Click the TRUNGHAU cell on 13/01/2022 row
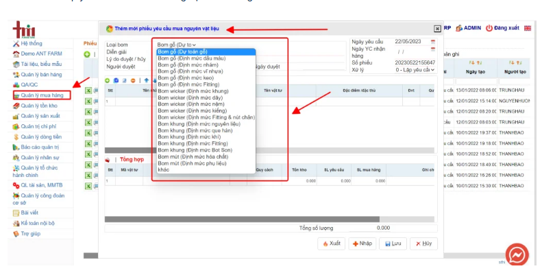542x273 pixels. pos(512,91)
